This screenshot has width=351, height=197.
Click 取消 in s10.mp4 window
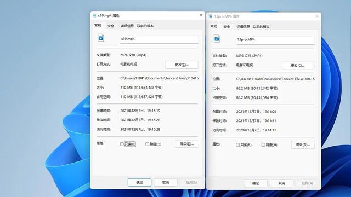pos(166,182)
